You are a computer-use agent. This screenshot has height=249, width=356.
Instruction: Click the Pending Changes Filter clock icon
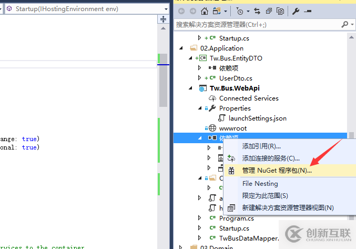(240, 11)
